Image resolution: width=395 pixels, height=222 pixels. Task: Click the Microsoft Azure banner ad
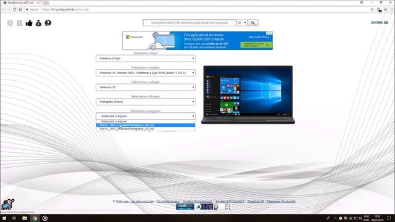point(197,41)
